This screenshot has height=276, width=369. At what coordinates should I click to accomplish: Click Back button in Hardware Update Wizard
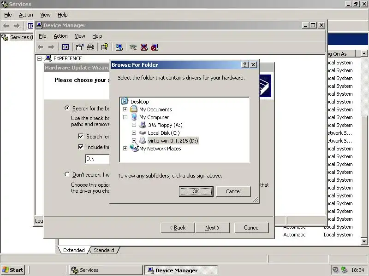(x=178, y=228)
